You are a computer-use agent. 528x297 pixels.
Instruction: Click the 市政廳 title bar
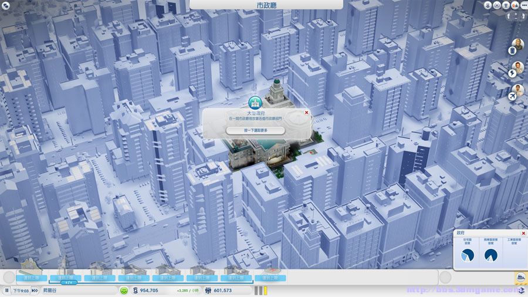tap(266, 5)
